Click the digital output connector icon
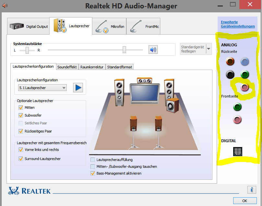 coord(237,151)
